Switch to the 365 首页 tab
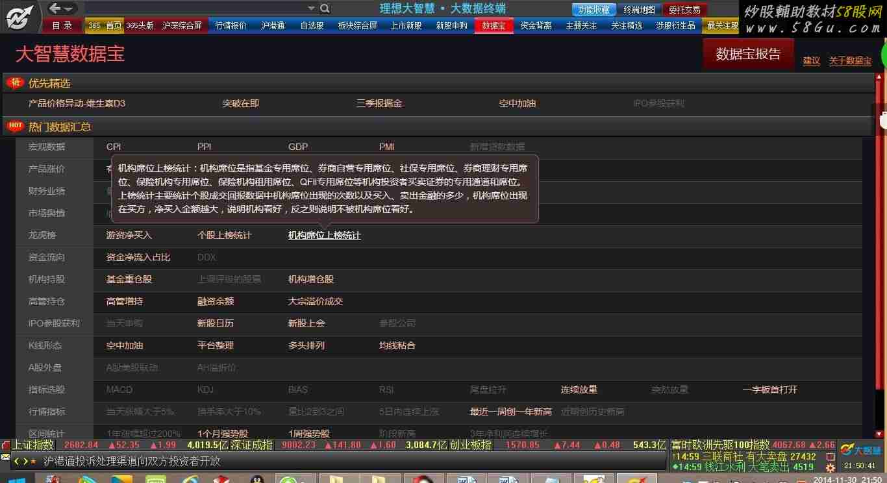The height and width of the screenshot is (483, 887). [x=105, y=25]
